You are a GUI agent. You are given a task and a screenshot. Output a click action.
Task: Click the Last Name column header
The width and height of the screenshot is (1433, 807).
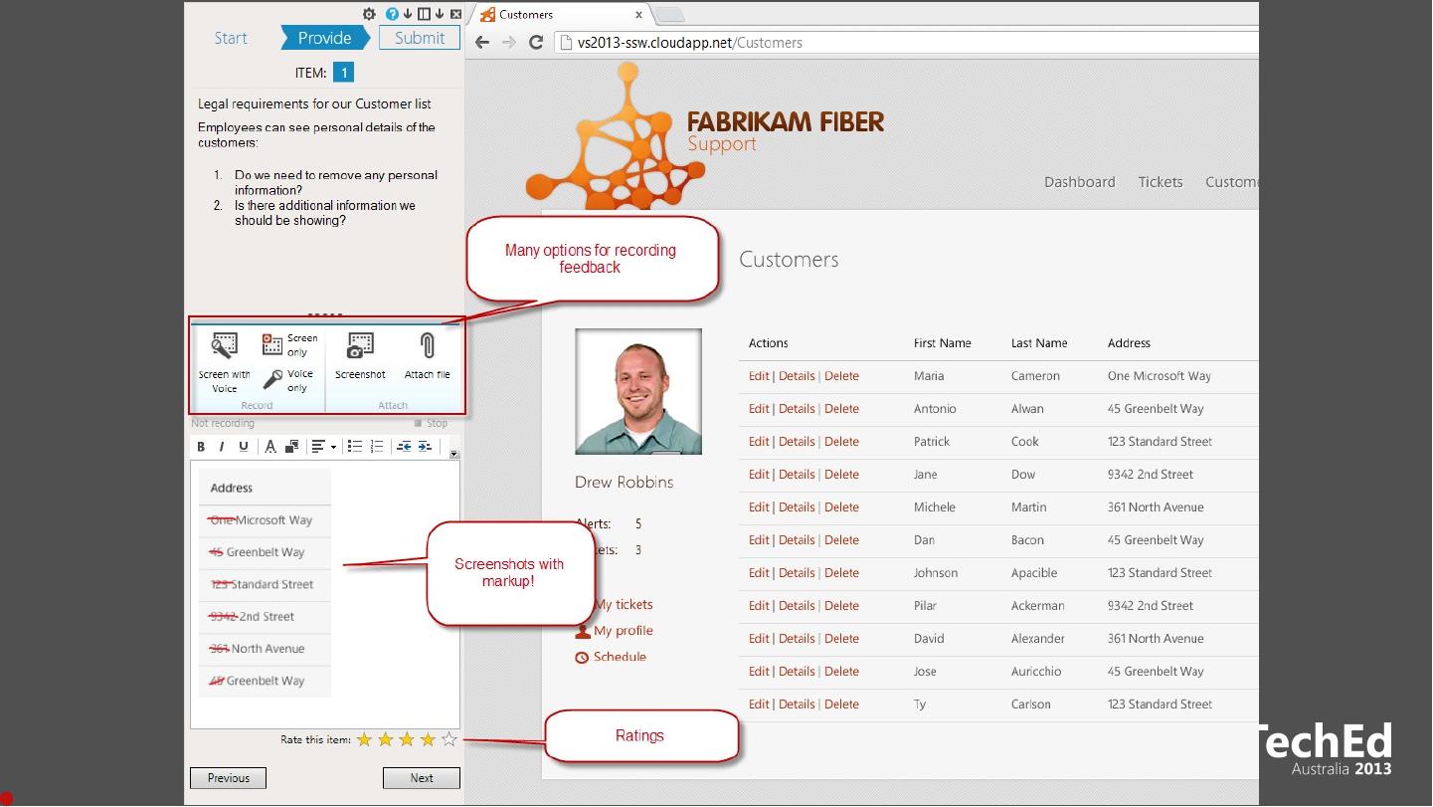click(1039, 343)
